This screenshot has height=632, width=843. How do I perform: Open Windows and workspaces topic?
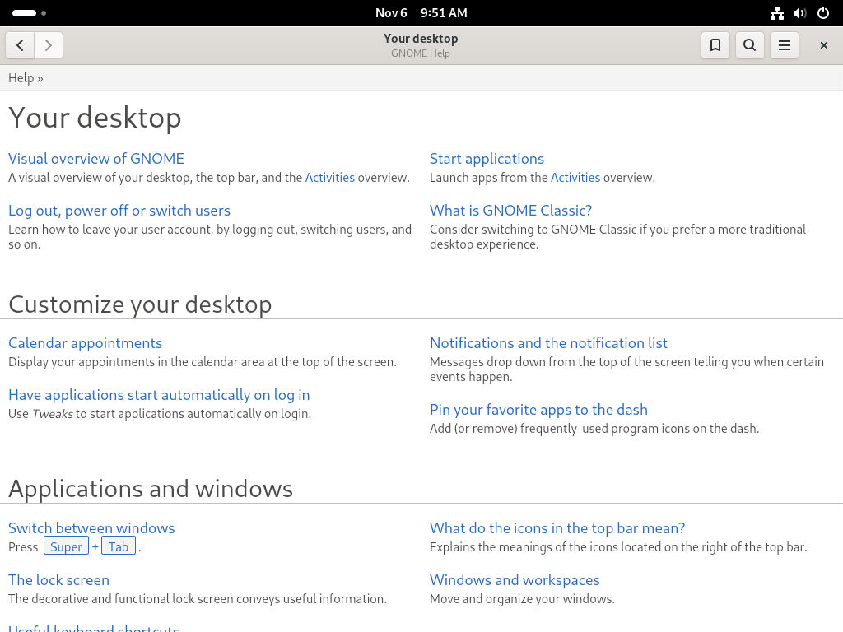[x=515, y=580]
